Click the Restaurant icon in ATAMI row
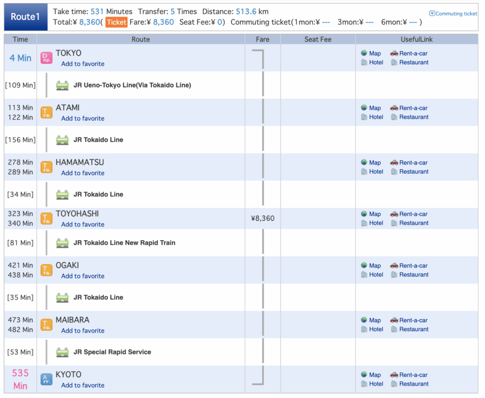Viewport: 485px width, 398px height. pos(394,117)
